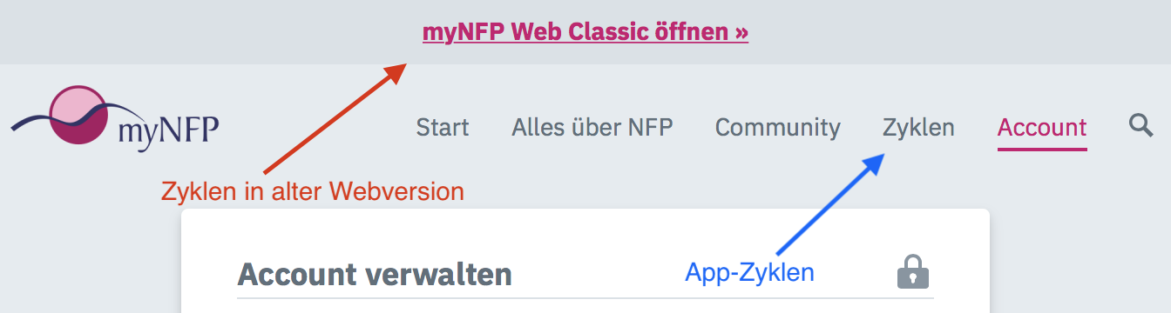Click the padlock icon beside Account verwalten
Image resolution: width=1171 pixels, height=313 pixels.
tap(913, 272)
